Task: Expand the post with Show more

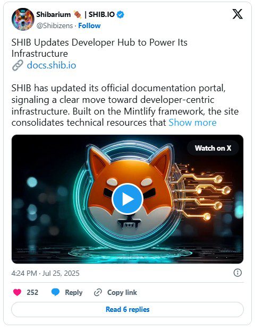Action: tap(192, 123)
